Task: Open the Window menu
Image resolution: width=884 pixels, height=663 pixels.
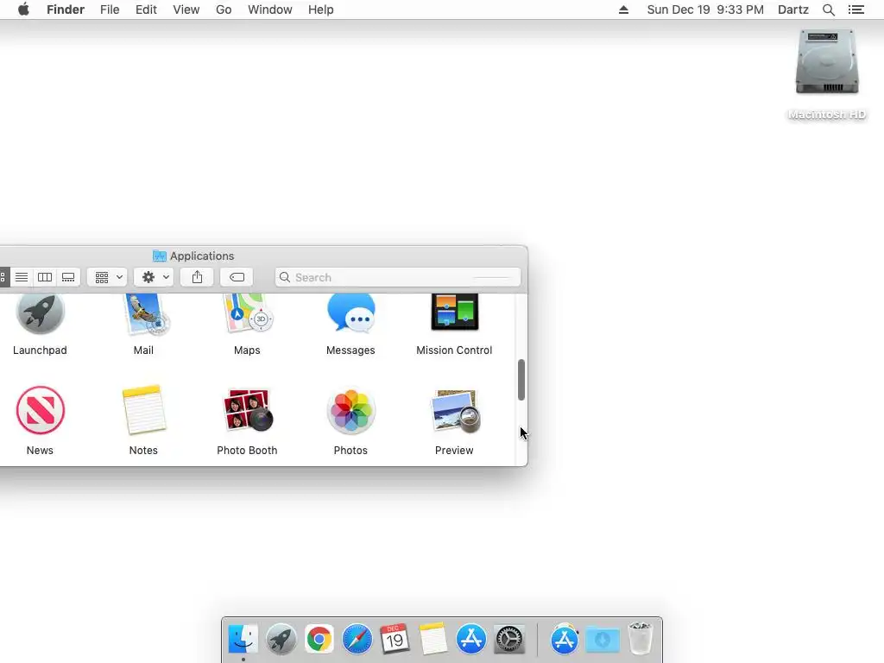Action: [x=270, y=9]
